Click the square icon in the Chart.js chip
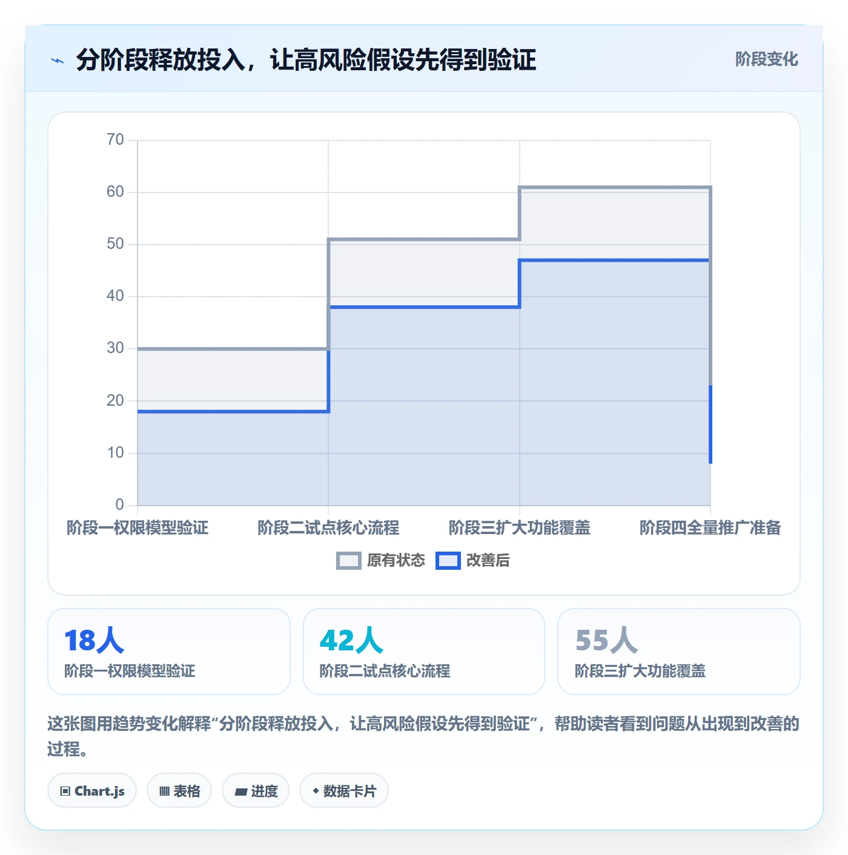 pos(65,791)
